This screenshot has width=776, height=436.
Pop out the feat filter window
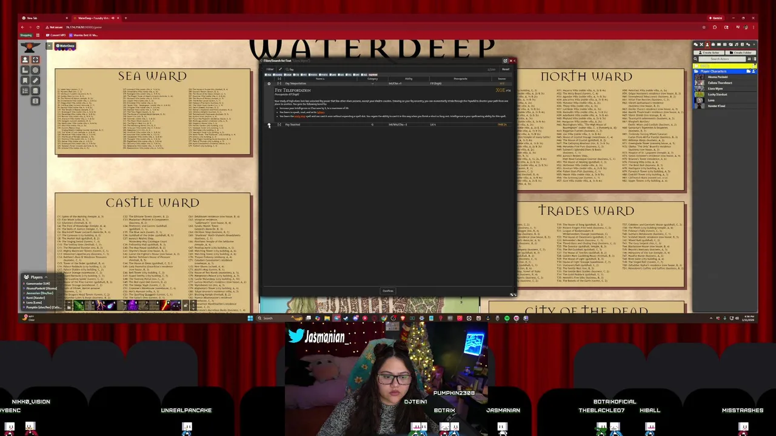coord(505,61)
